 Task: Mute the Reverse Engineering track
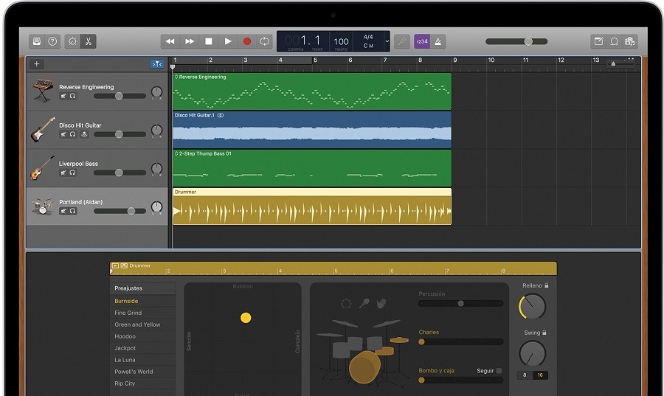(x=63, y=96)
